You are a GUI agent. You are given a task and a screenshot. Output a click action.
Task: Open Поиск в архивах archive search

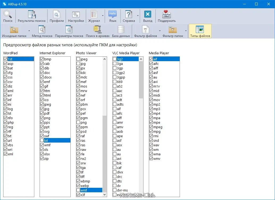pyautogui.click(x=98, y=31)
